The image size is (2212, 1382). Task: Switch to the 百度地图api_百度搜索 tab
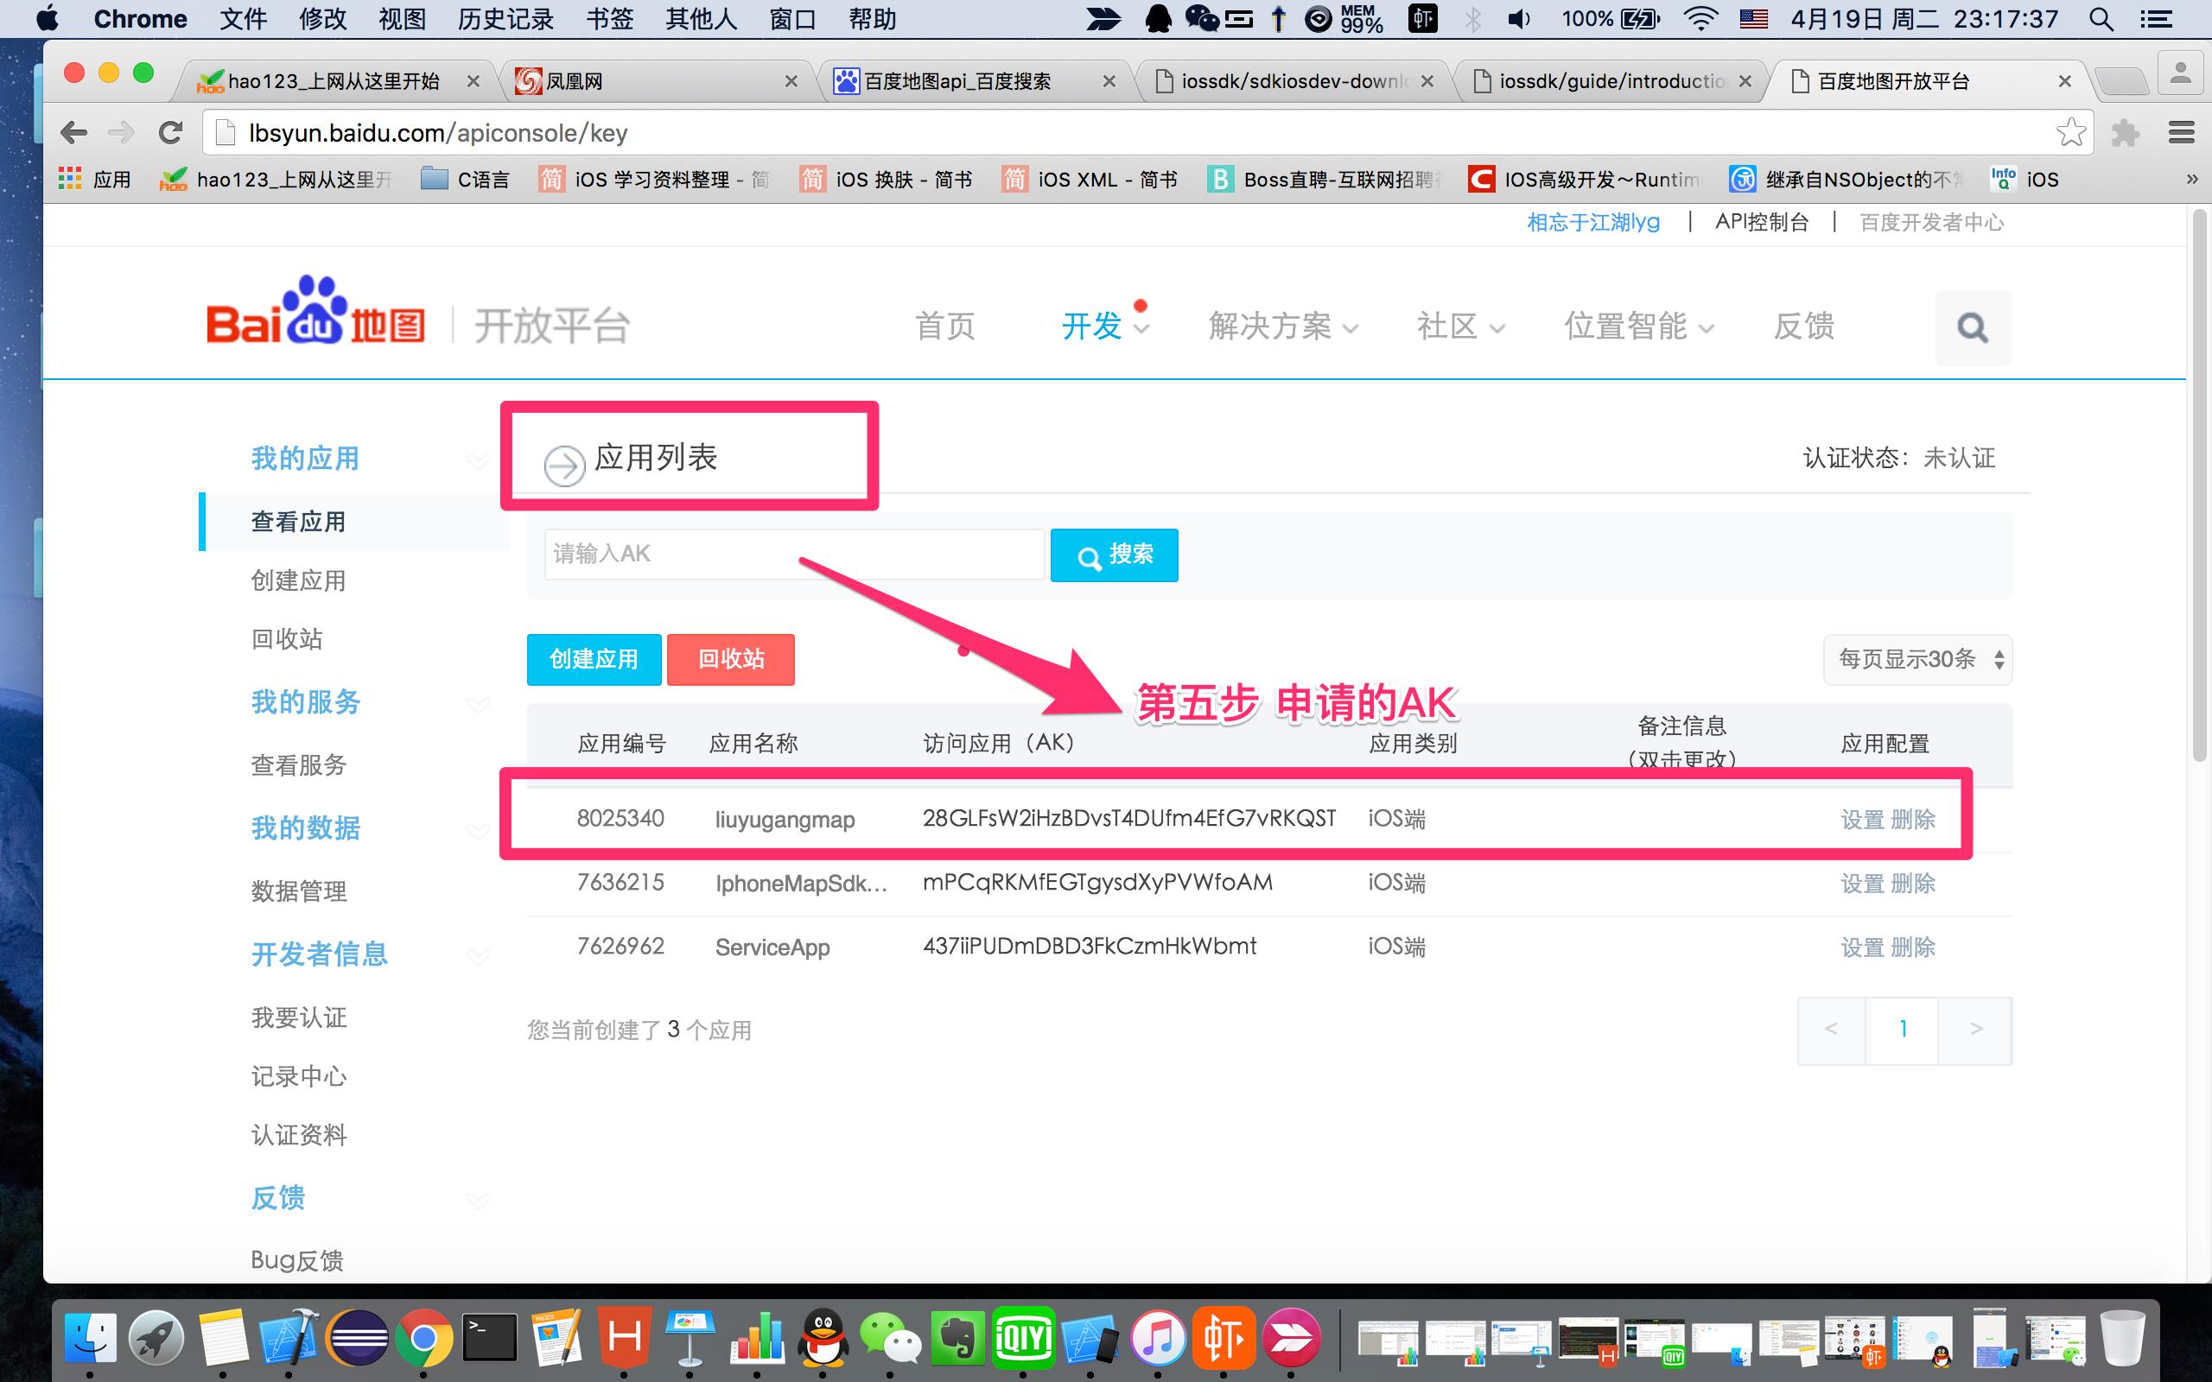pyautogui.click(x=974, y=81)
